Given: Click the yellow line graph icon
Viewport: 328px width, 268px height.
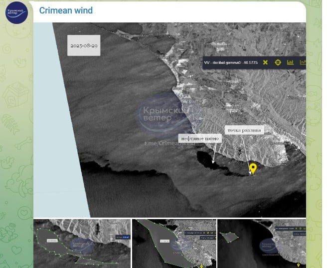Looking at the screenshot, I should [302, 62].
